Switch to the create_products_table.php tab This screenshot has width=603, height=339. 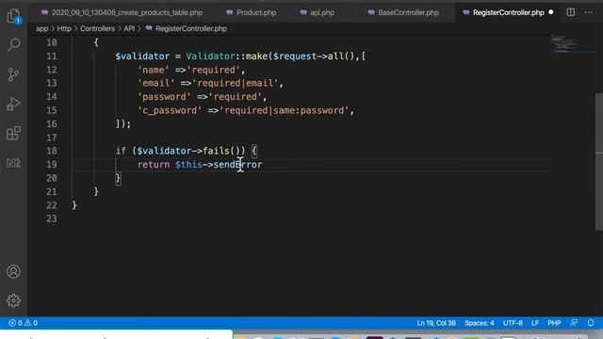point(122,12)
